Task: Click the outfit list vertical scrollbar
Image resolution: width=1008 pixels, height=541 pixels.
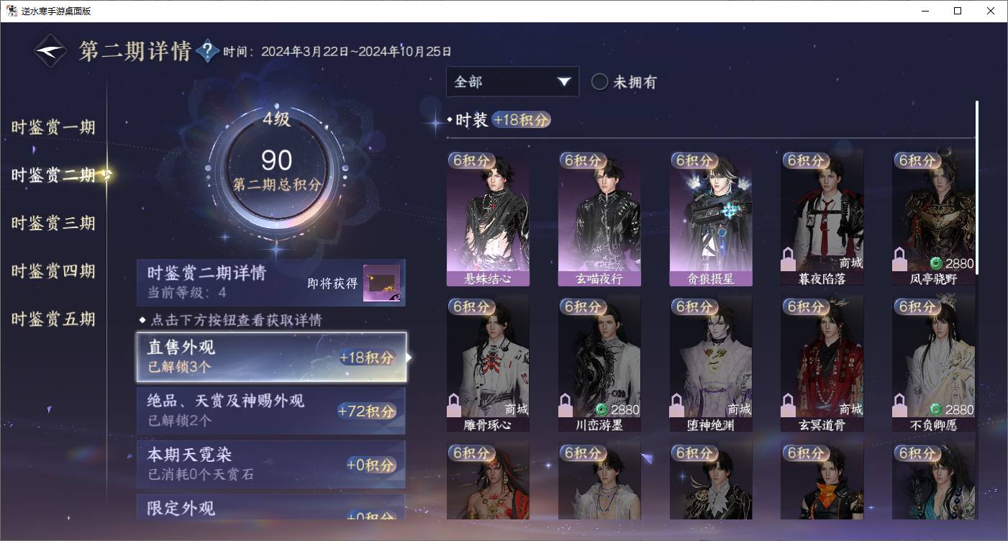Action: coord(976,187)
